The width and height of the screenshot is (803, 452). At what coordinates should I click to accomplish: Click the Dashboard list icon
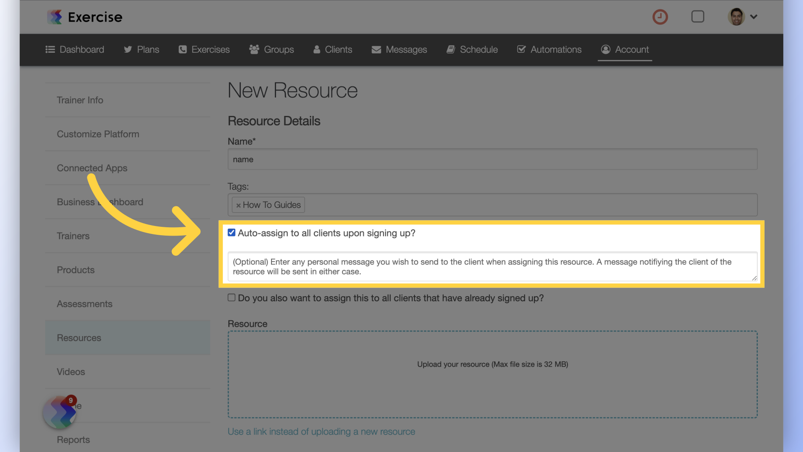[50, 49]
